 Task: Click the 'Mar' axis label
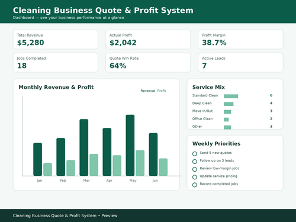(x=86, y=181)
